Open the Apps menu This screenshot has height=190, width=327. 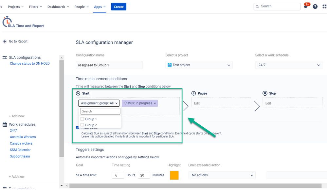[x=100, y=7]
